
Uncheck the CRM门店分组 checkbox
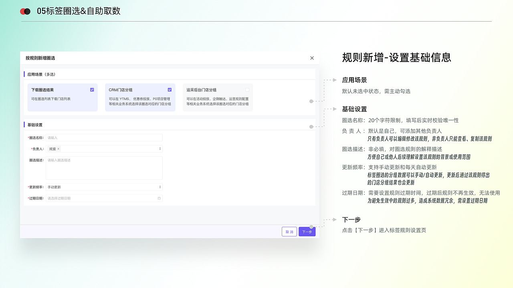coord(170,90)
